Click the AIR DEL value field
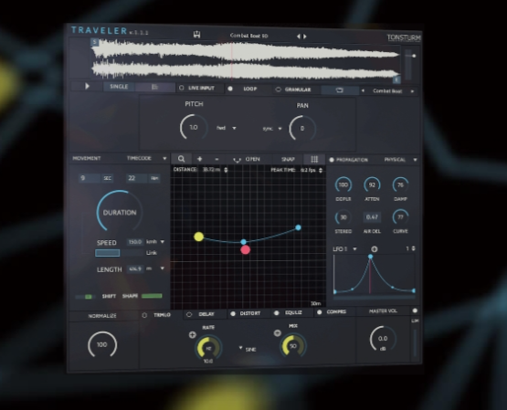 (x=372, y=217)
